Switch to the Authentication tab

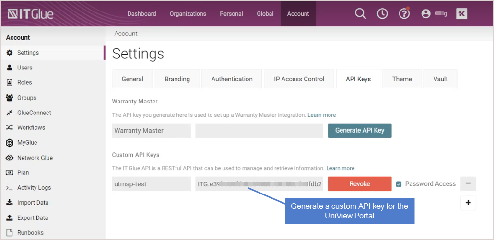click(x=232, y=79)
